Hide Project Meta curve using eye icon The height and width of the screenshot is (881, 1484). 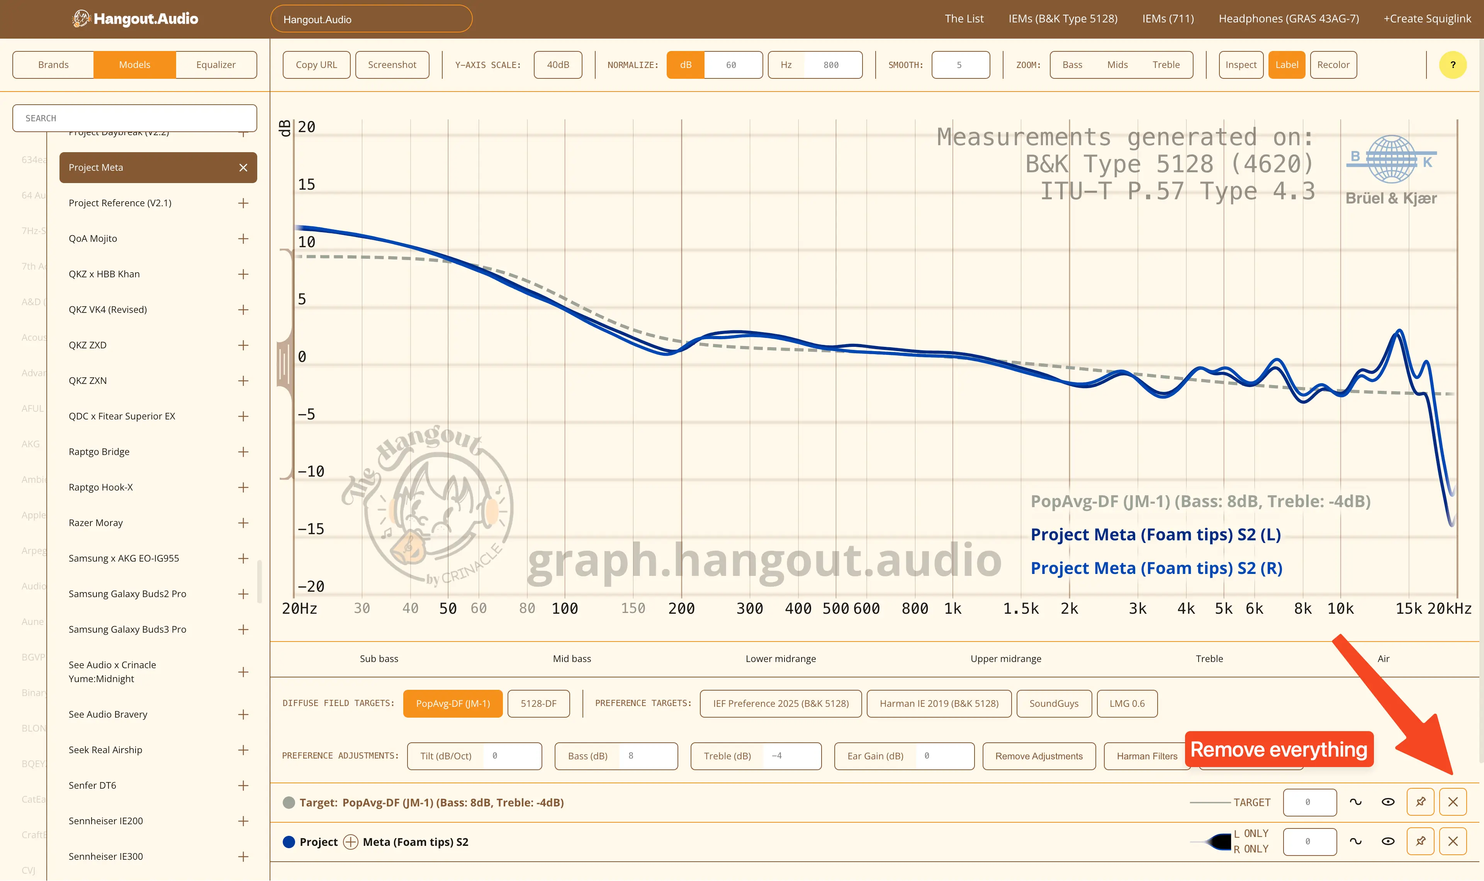[x=1387, y=841]
